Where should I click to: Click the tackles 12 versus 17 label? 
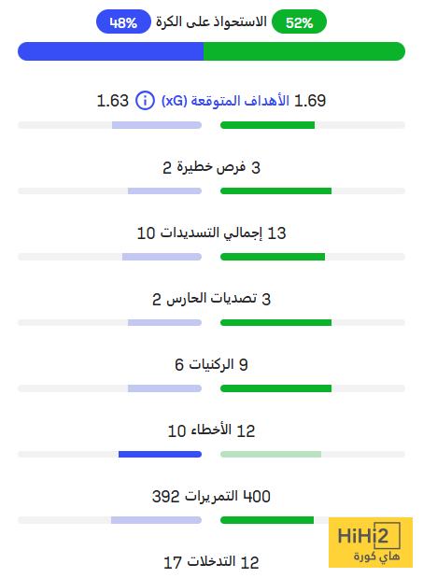pos(211,562)
